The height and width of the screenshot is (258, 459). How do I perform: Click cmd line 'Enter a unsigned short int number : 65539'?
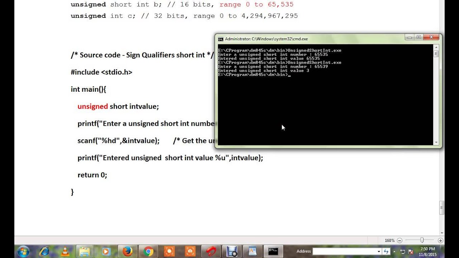coord(273,67)
